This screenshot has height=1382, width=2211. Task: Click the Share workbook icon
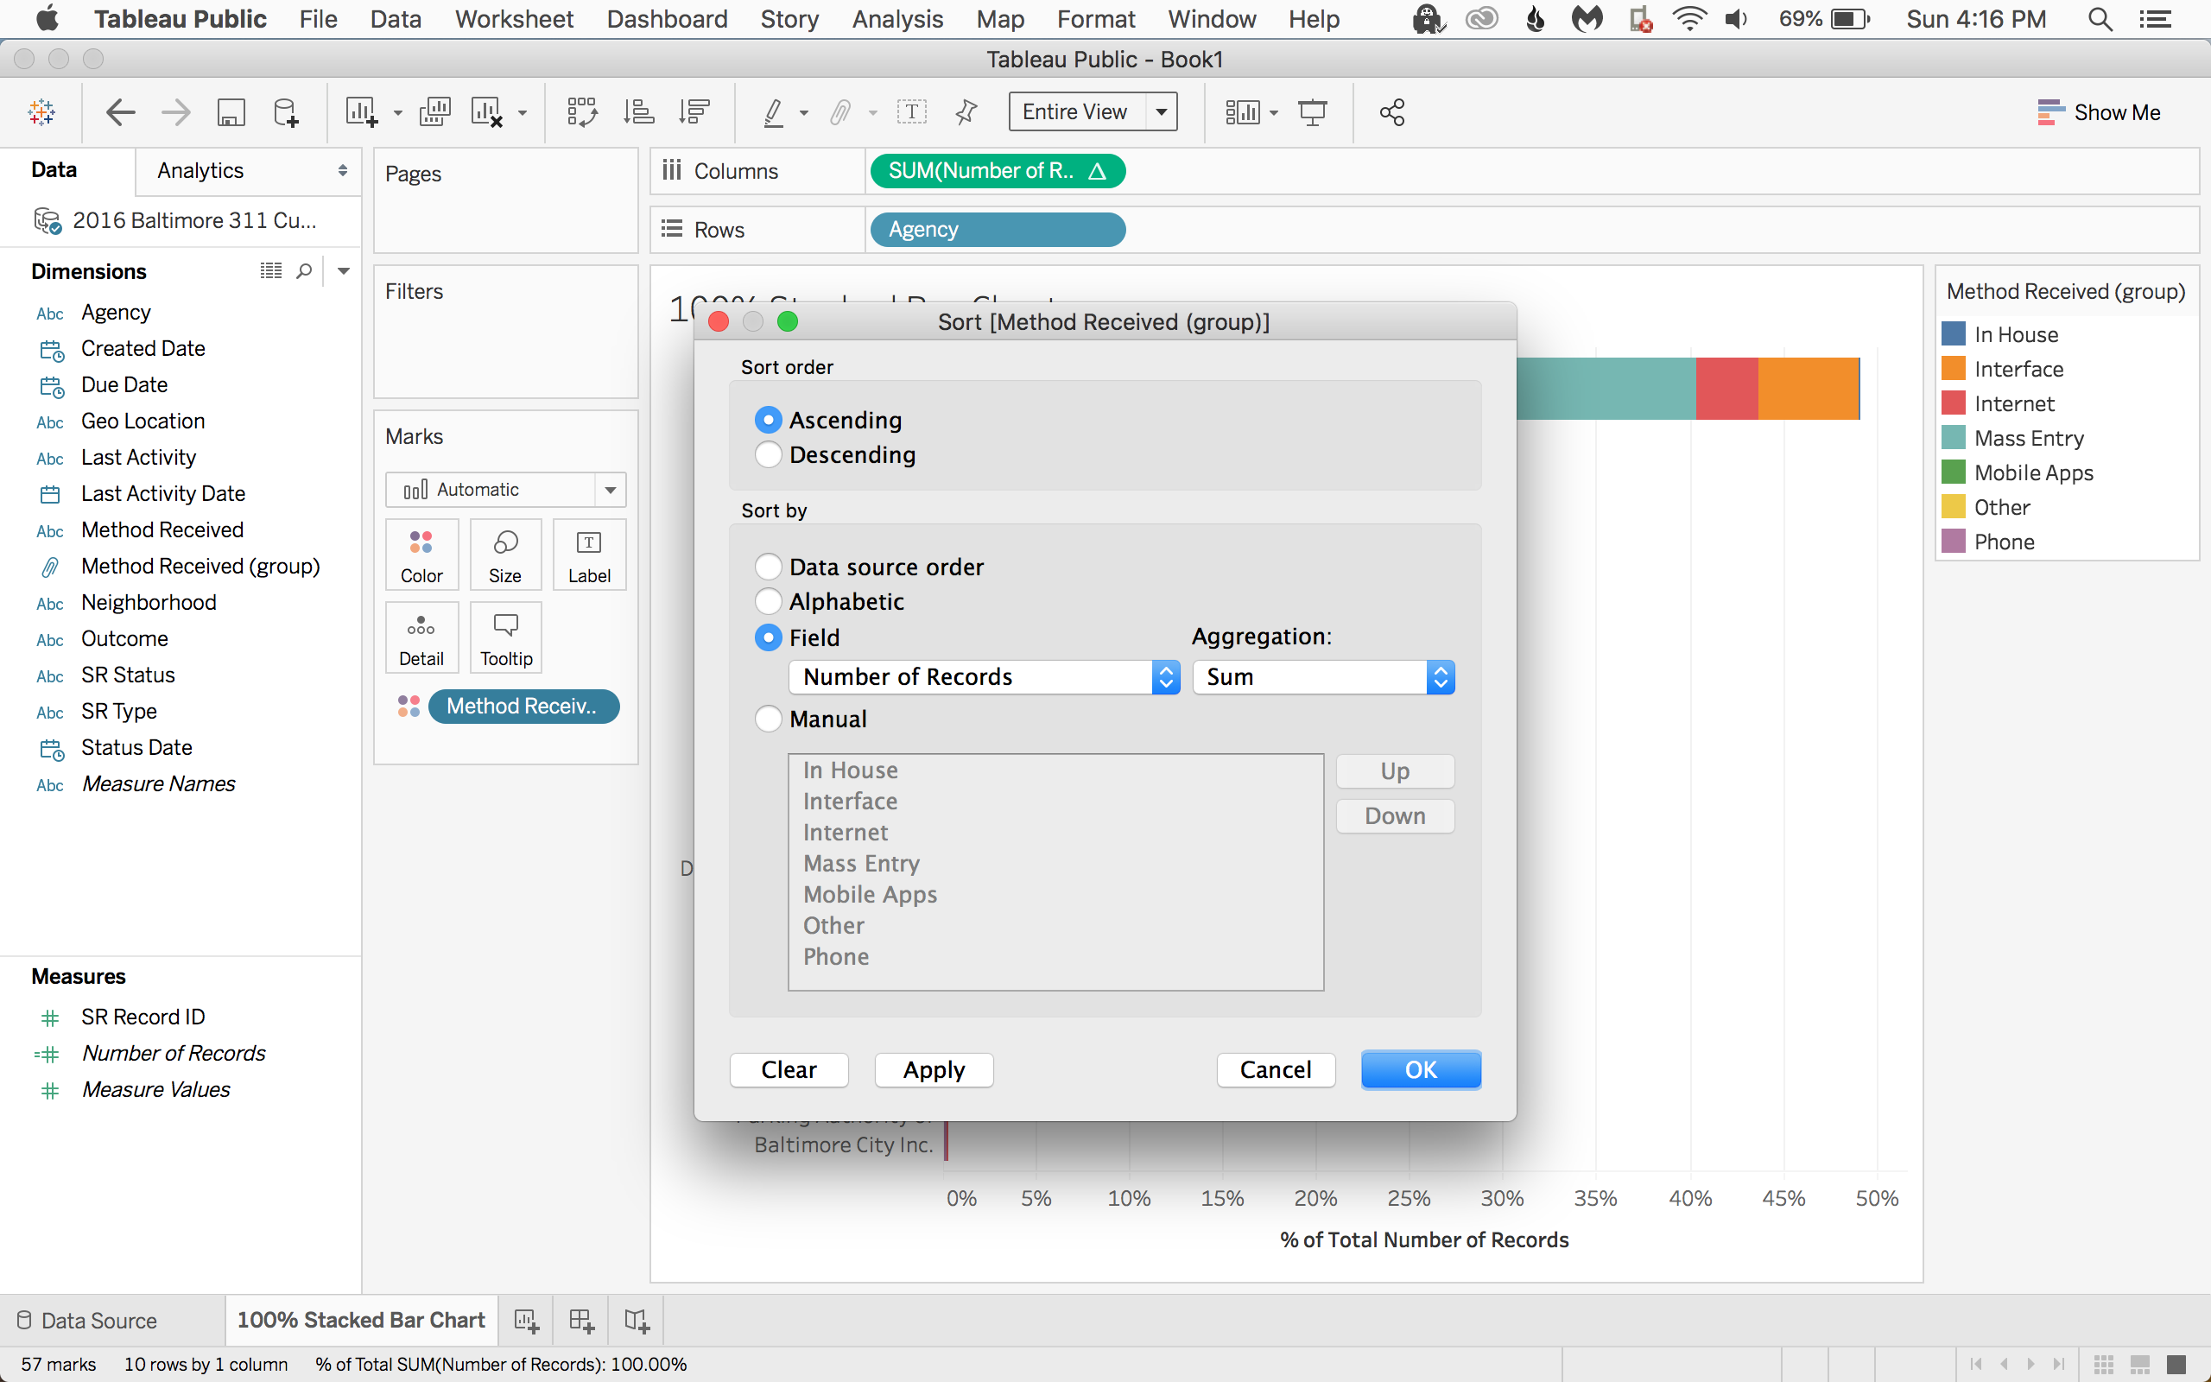pyautogui.click(x=1391, y=112)
